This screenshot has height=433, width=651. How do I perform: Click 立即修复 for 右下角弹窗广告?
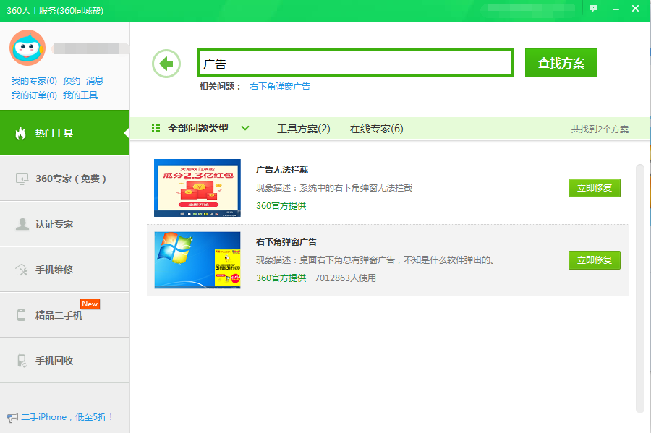click(x=594, y=260)
